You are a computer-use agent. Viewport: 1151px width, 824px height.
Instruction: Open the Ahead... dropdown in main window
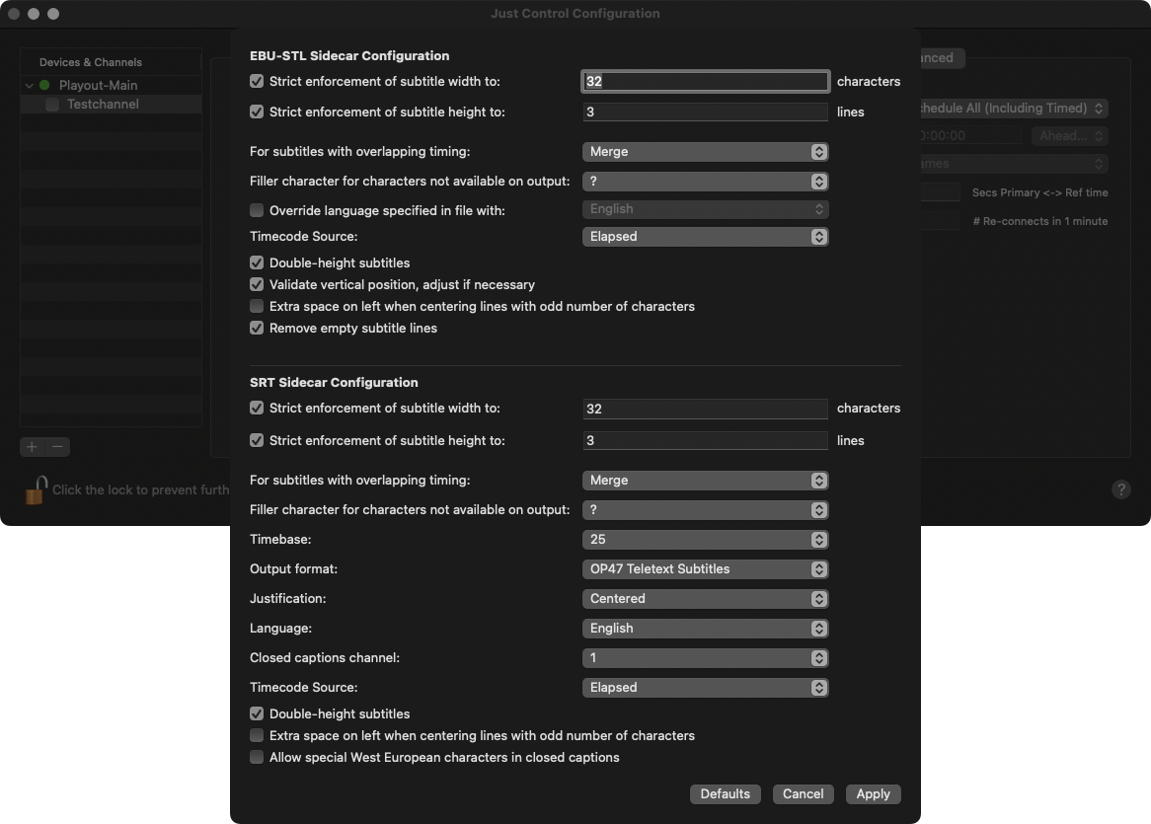[1069, 136]
